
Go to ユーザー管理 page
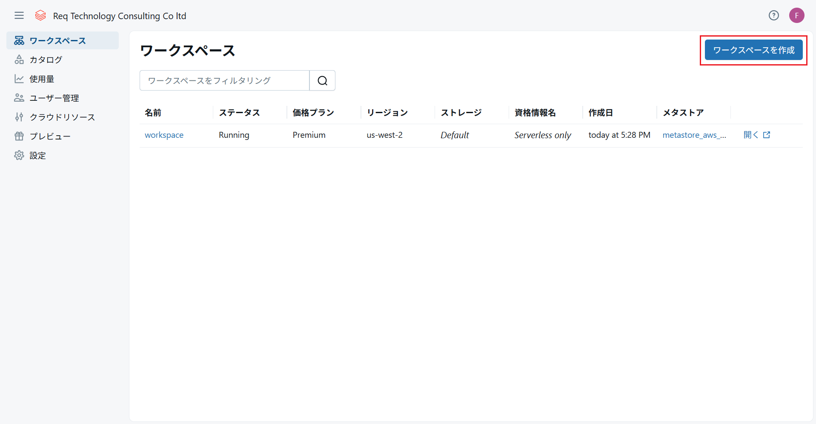[x=54, y=98]
